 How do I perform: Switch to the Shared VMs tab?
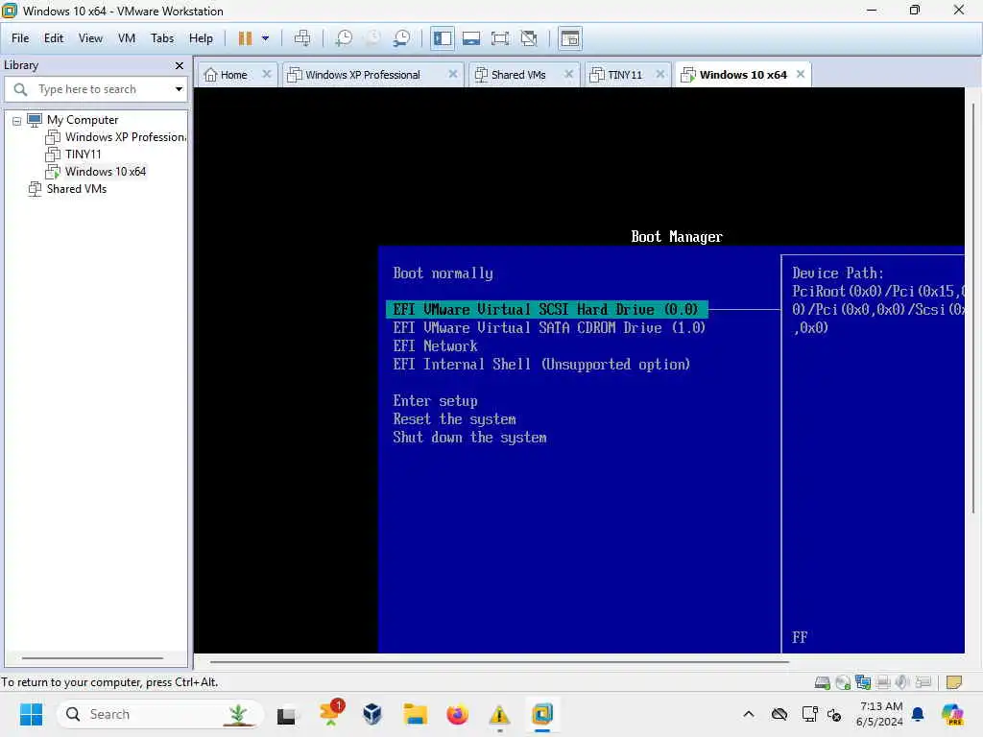(x=517, y=75)
